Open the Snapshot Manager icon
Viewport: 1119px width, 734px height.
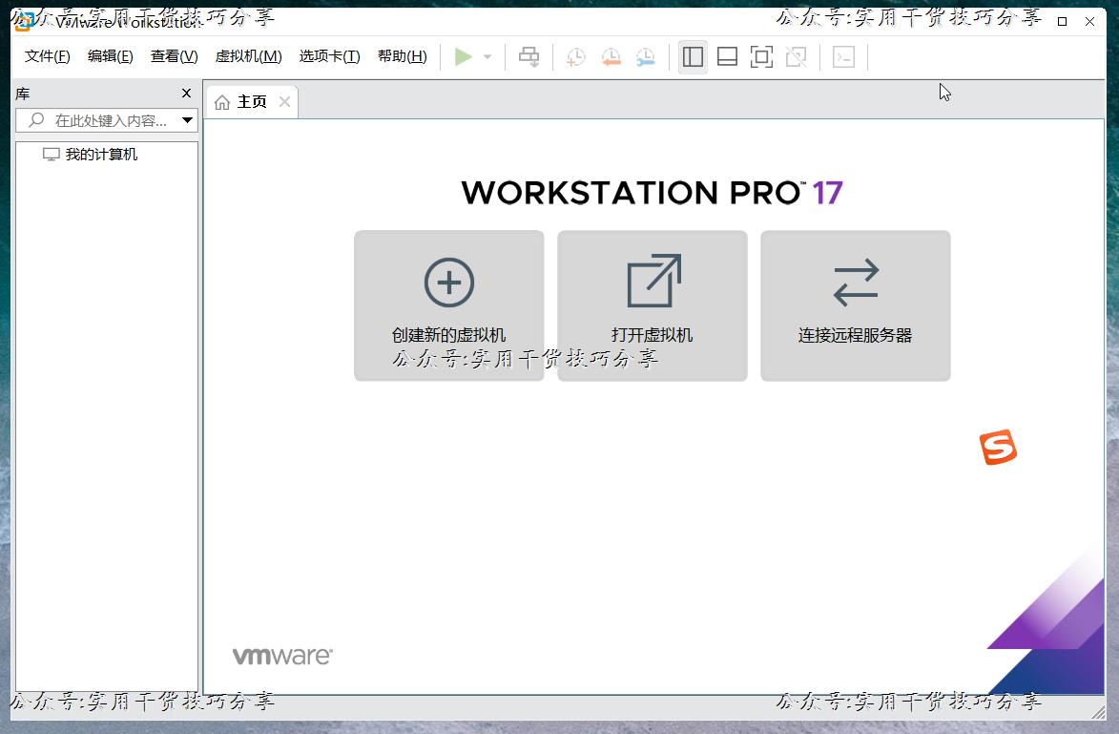tap(646, 57)
